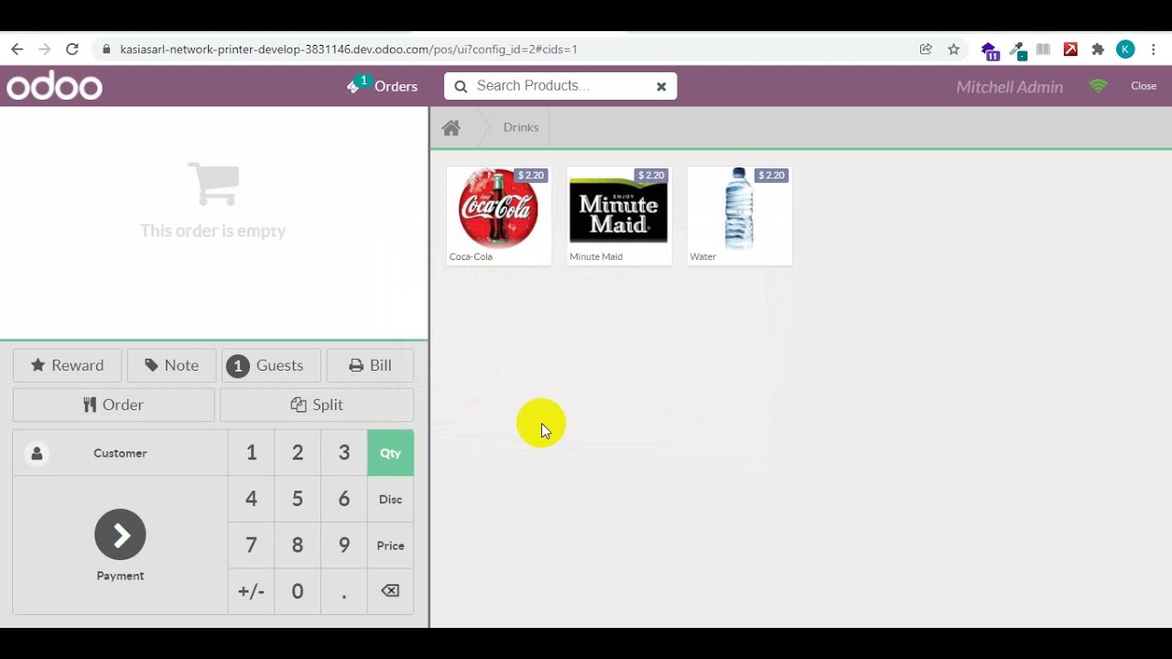The width and height of the screenshot is (1172, 659).
Task: Tap numpad key 0
Action: tap(298, 591)
